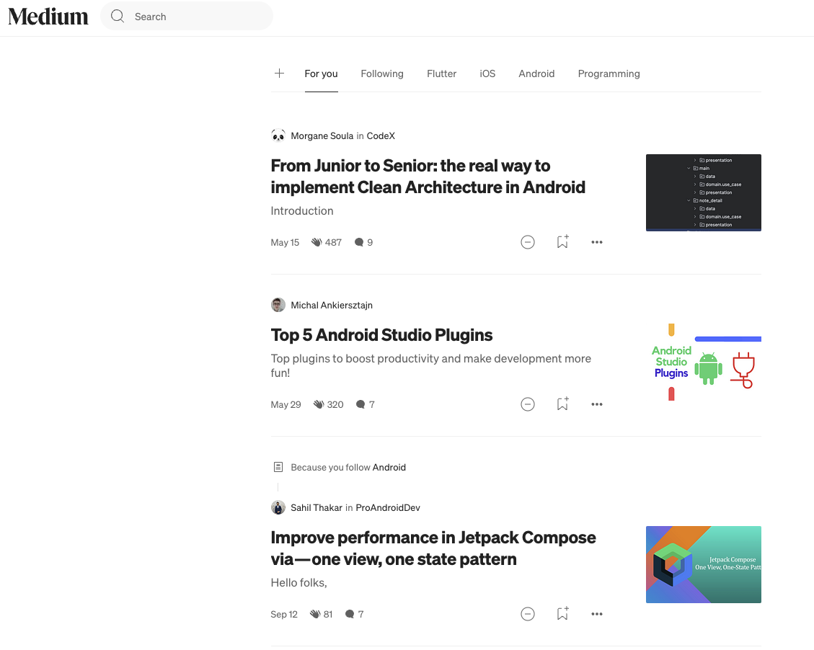This screenshot has width=814, height=650.
Task: Open the Top 5 Android Studio Plugins article
Action: tap(381, 335)
